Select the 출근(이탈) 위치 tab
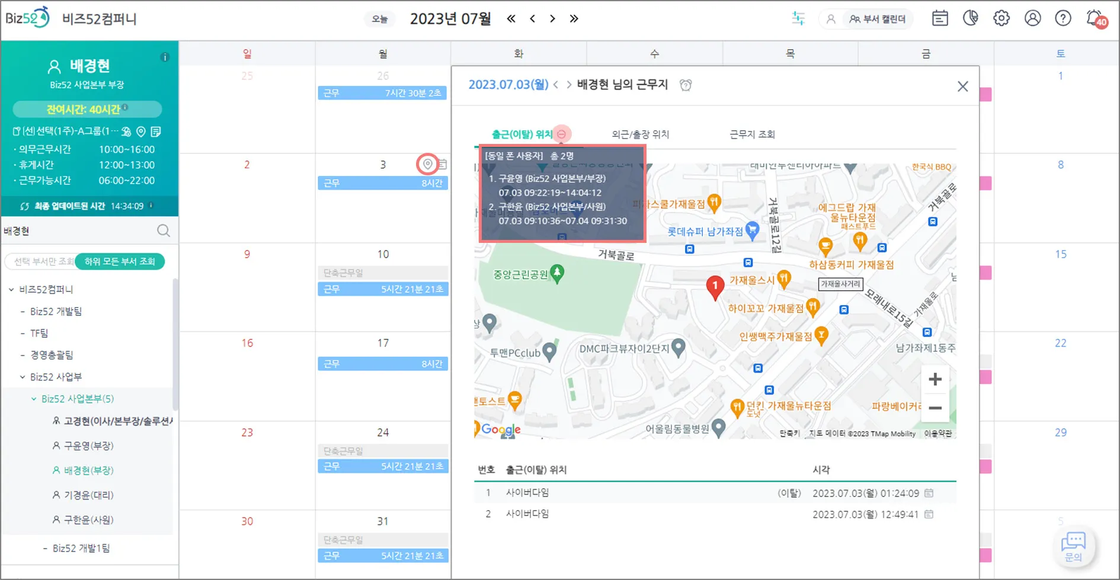Image resolution: width=1120 pixels, height=580 pixels. (x=522, y=134)
